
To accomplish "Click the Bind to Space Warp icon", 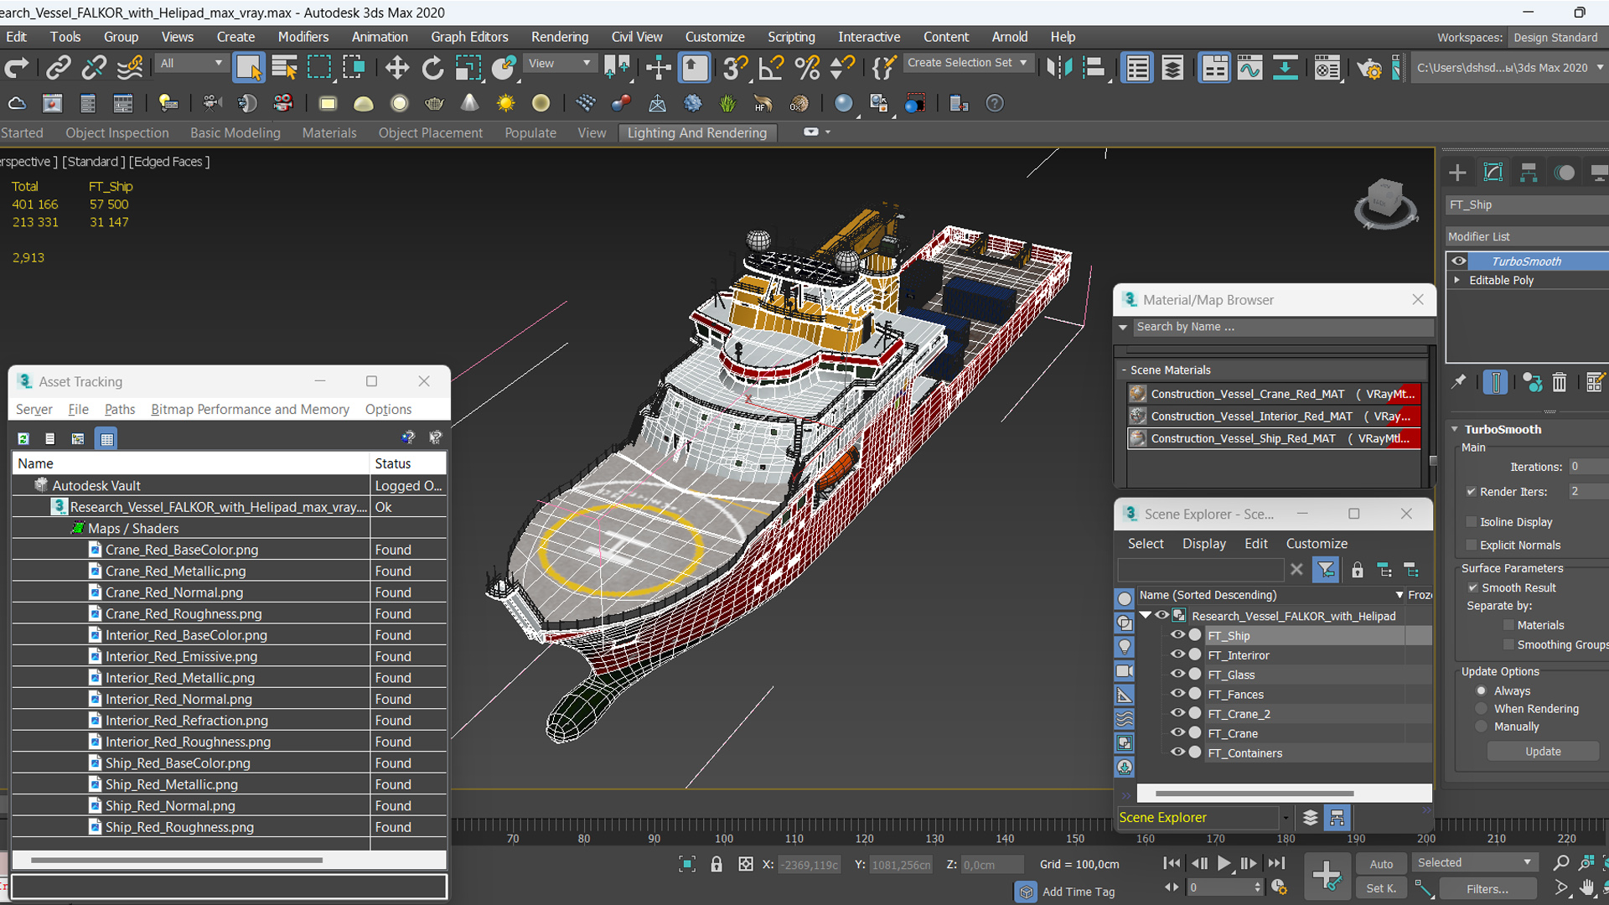I will (130, 68).
